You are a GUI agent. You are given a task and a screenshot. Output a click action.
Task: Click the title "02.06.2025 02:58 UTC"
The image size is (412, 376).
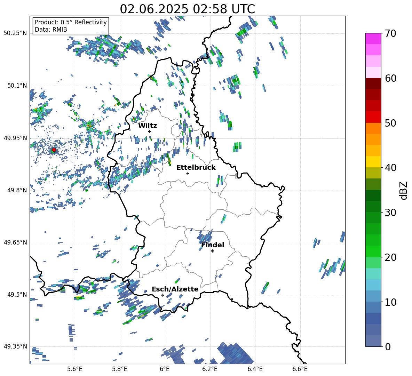[x=187, y=9]
